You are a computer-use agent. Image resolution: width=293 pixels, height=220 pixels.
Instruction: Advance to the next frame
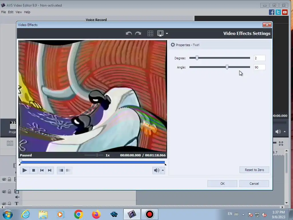[x=50, y=170]
